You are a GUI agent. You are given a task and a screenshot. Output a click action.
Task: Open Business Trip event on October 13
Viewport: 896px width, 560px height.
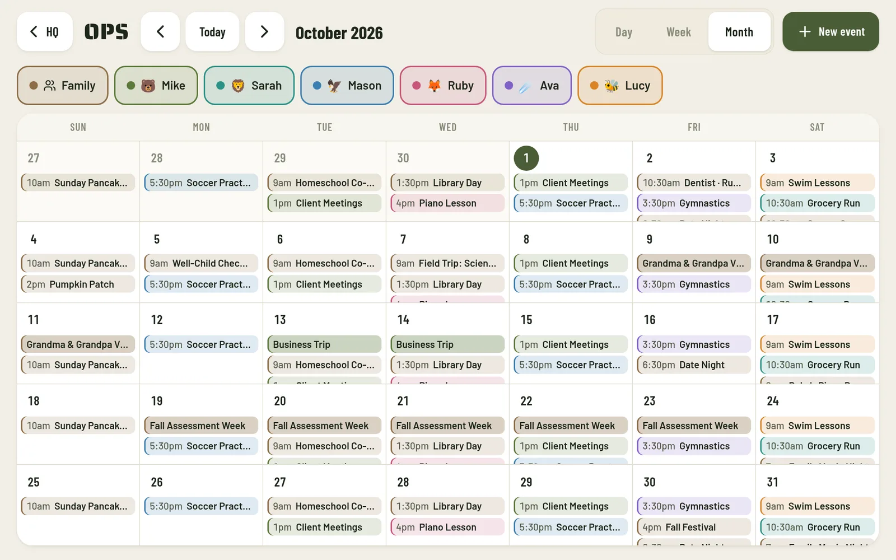[x=324, y=344]
